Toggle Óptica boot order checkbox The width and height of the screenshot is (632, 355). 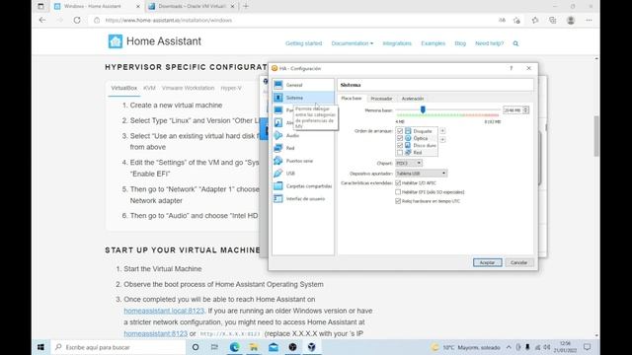[400, 138]
